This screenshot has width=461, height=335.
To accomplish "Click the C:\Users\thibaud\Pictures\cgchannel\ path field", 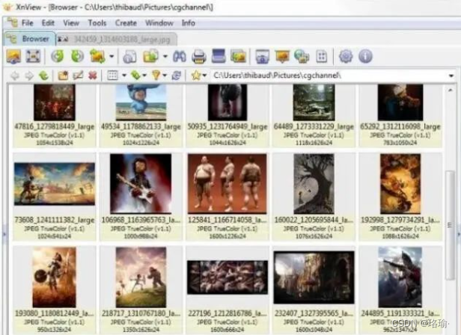I will pos(329,76).
